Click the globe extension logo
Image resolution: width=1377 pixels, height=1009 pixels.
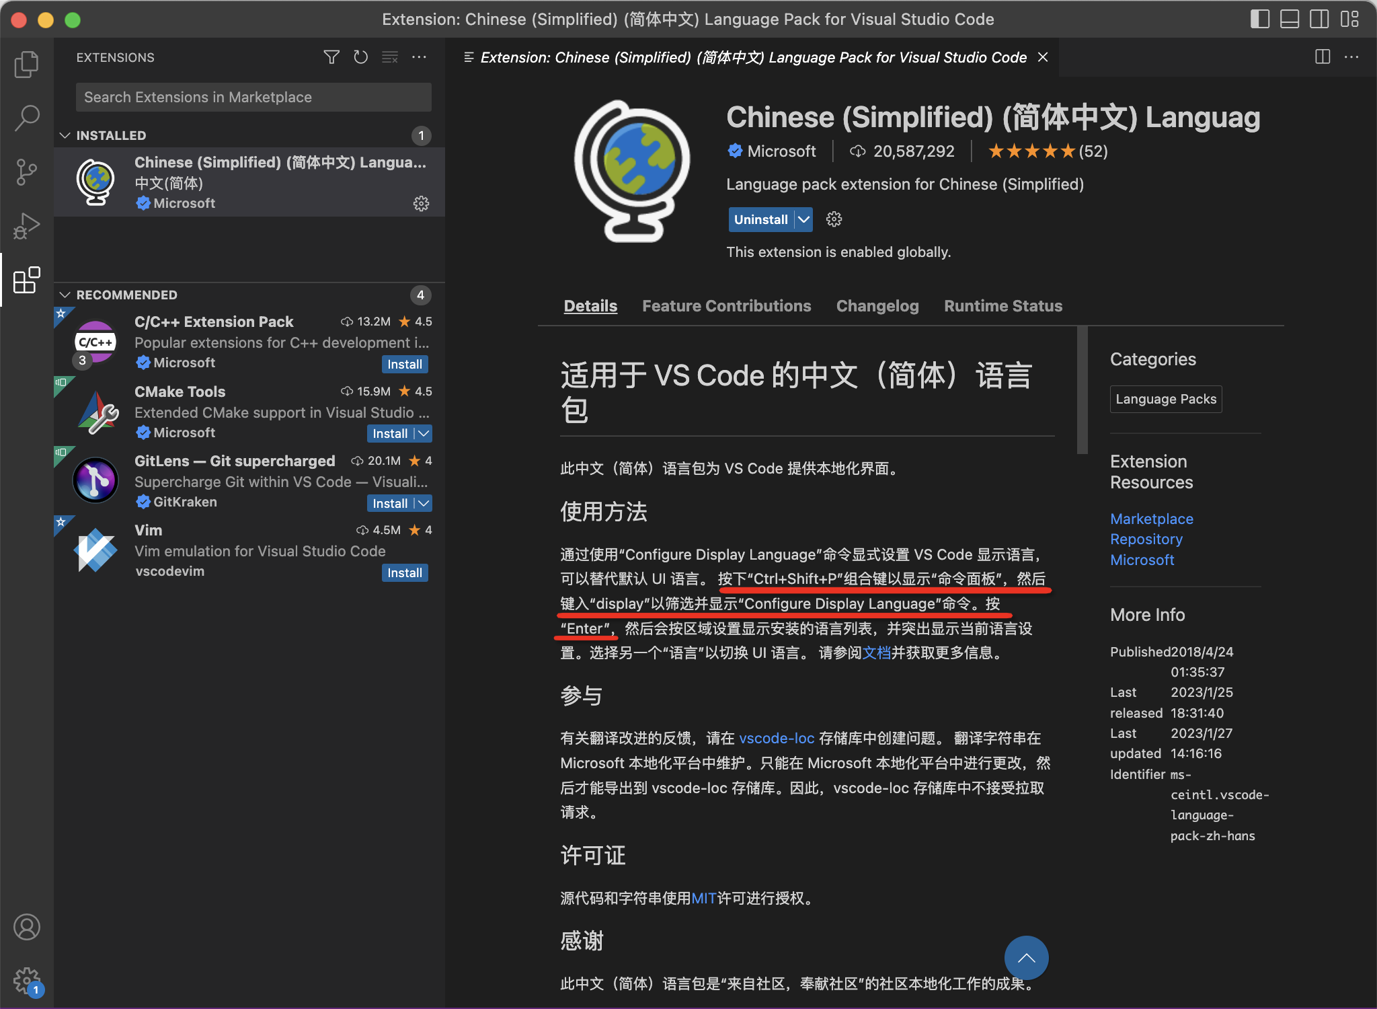pyautogui.click(x=632, y=172)
